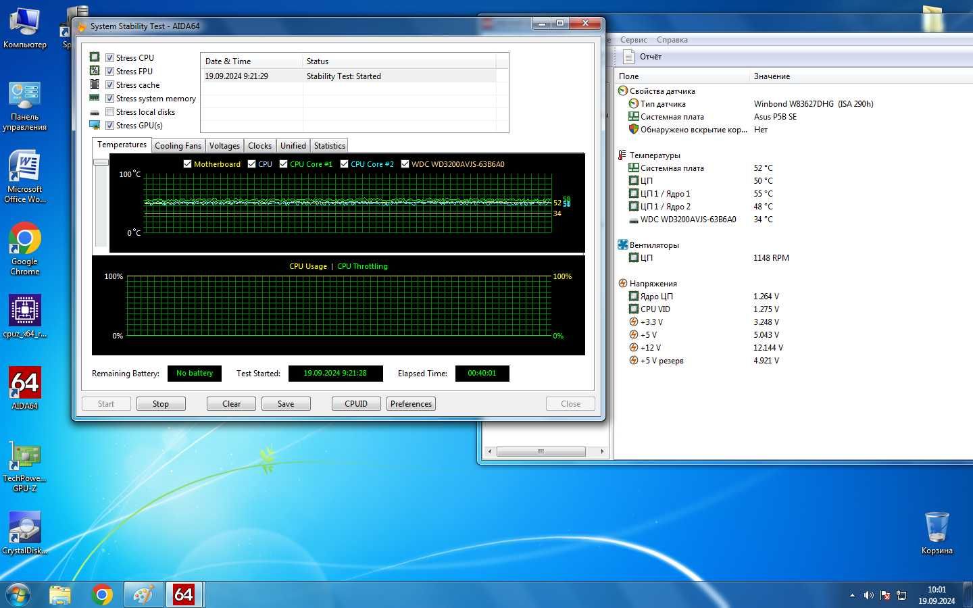Viewport: 973px width, 608px height.
Task: Open the Chrome taskbar icon
Action: (x=102, y=594)
